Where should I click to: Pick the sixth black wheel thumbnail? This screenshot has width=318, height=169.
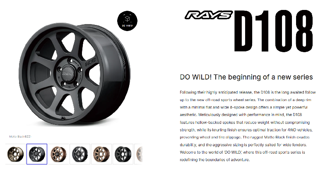(x=123, y=154)
